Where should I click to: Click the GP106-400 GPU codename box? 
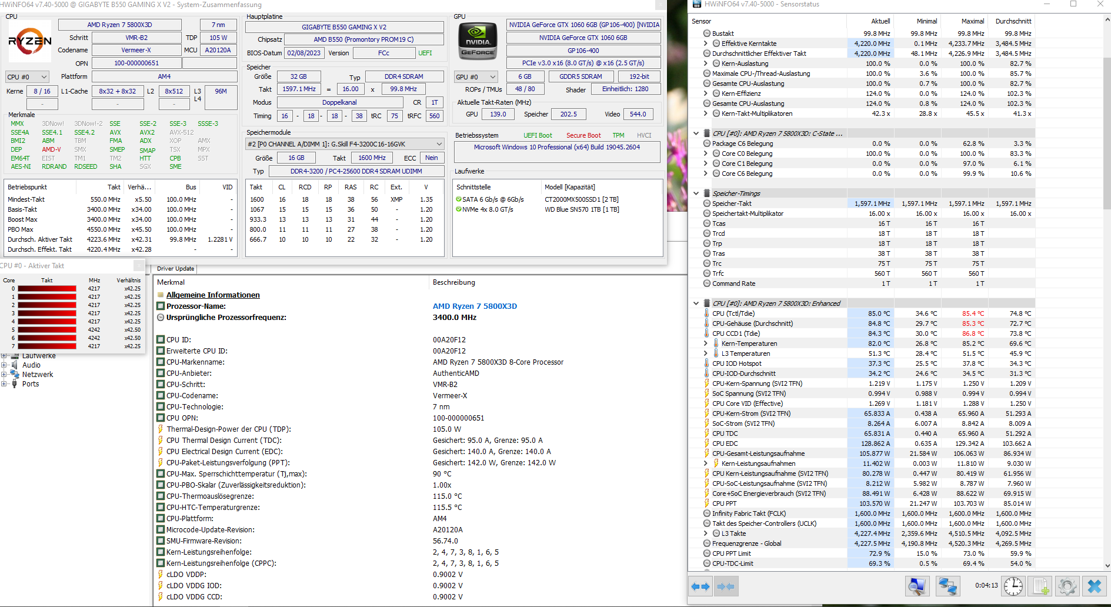click(583, 51)
